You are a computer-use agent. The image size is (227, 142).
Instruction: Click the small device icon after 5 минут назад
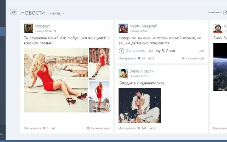point(55,31)
